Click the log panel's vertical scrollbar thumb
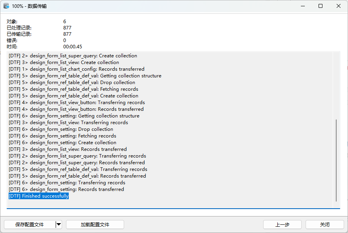The width and height of the screenshot is (348, 233). (336, 160)
